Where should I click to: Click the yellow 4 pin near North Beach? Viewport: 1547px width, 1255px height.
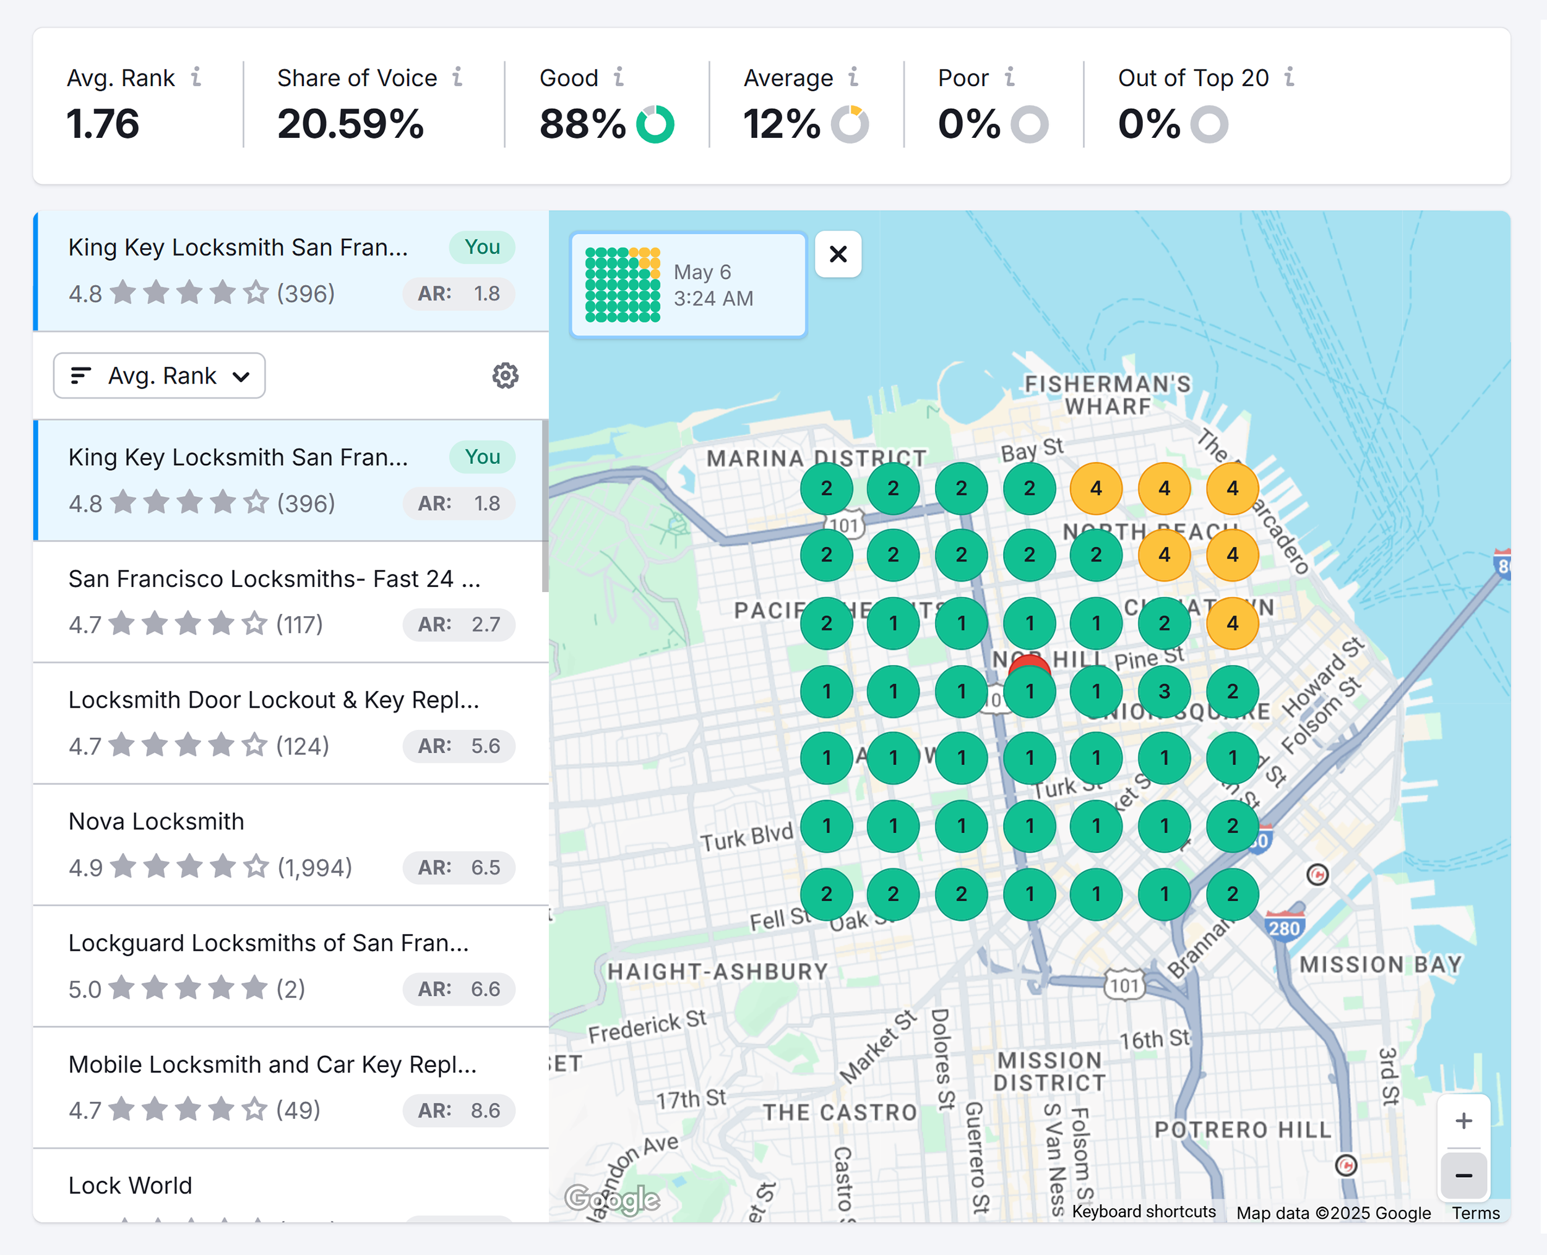pos(1165,555)
